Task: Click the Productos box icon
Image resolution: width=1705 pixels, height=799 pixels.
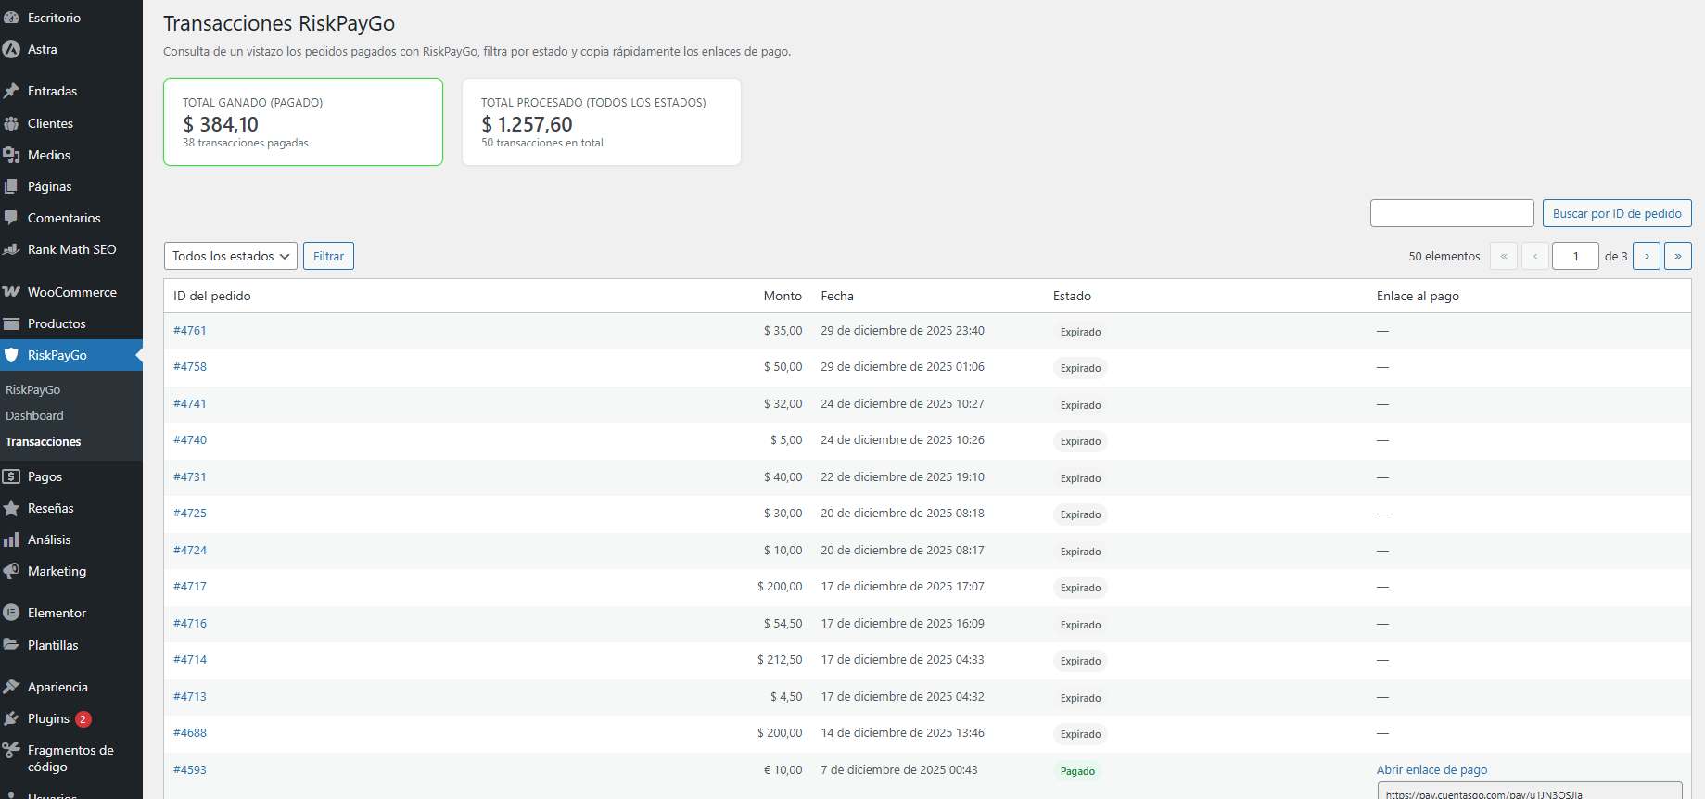Action: [x=11, y=323]
